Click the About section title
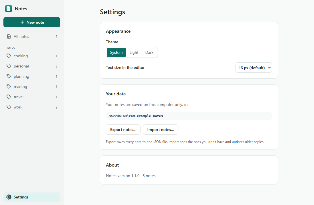 (112, 165)
